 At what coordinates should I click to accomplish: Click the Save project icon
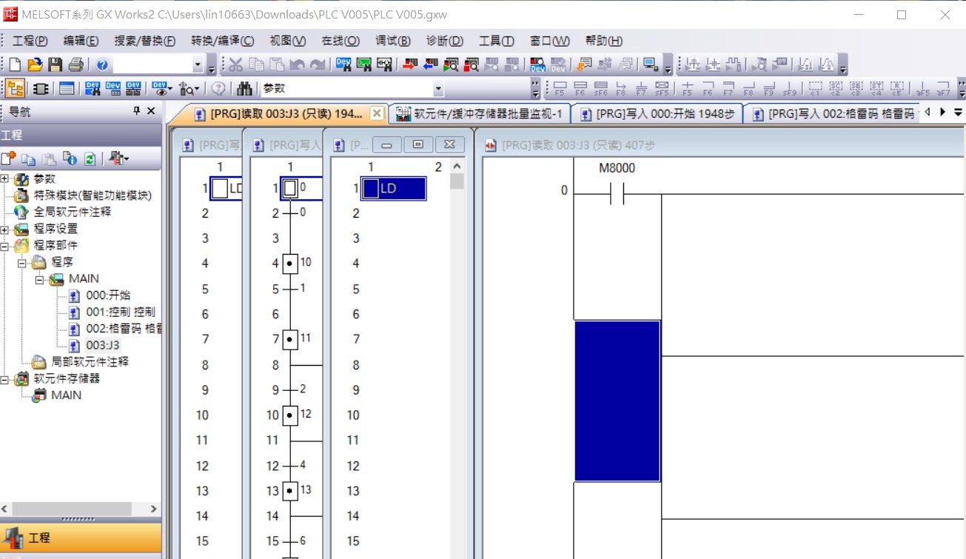55,65
